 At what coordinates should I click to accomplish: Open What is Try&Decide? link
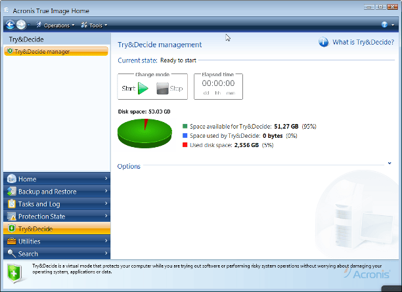point(363,42)
